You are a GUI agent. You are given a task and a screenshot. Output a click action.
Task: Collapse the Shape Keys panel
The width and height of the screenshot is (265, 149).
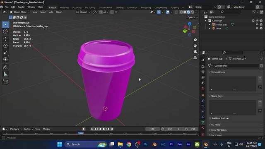[x=217, y=96]
